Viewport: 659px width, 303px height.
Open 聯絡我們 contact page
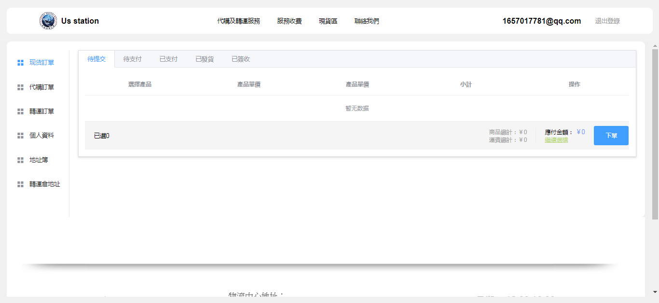coord(367,21)
